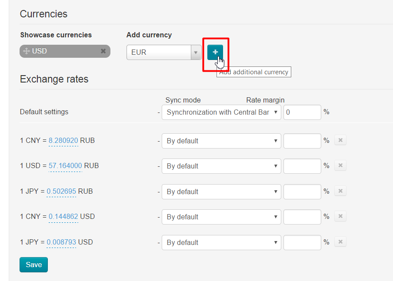Screen dimensions: 393x281
Task: Delete the CNY to RUB rate row
Action: tap(340, 140)
